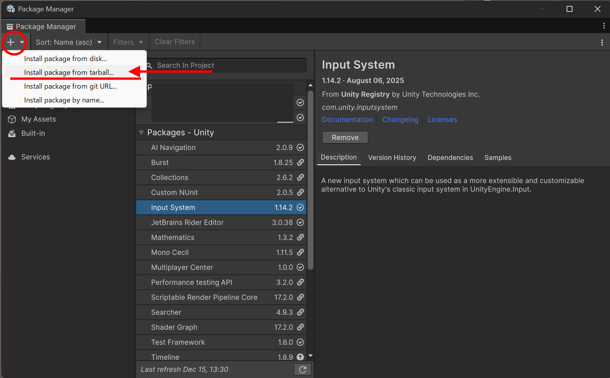This screenshot has height=378, width=610.
Task: Choose Install package from tarball
Action: coord(69,73)
